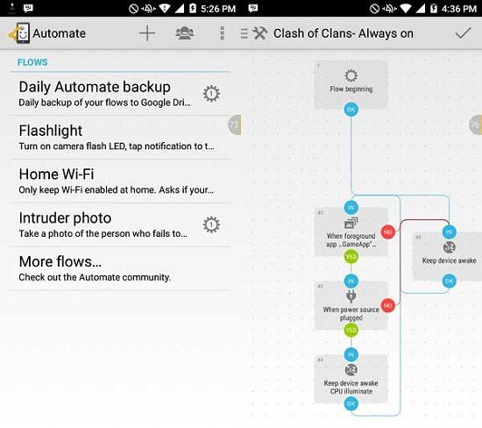Open the Intruder photo flow
482x428 pixels.
tap(121, 225)
